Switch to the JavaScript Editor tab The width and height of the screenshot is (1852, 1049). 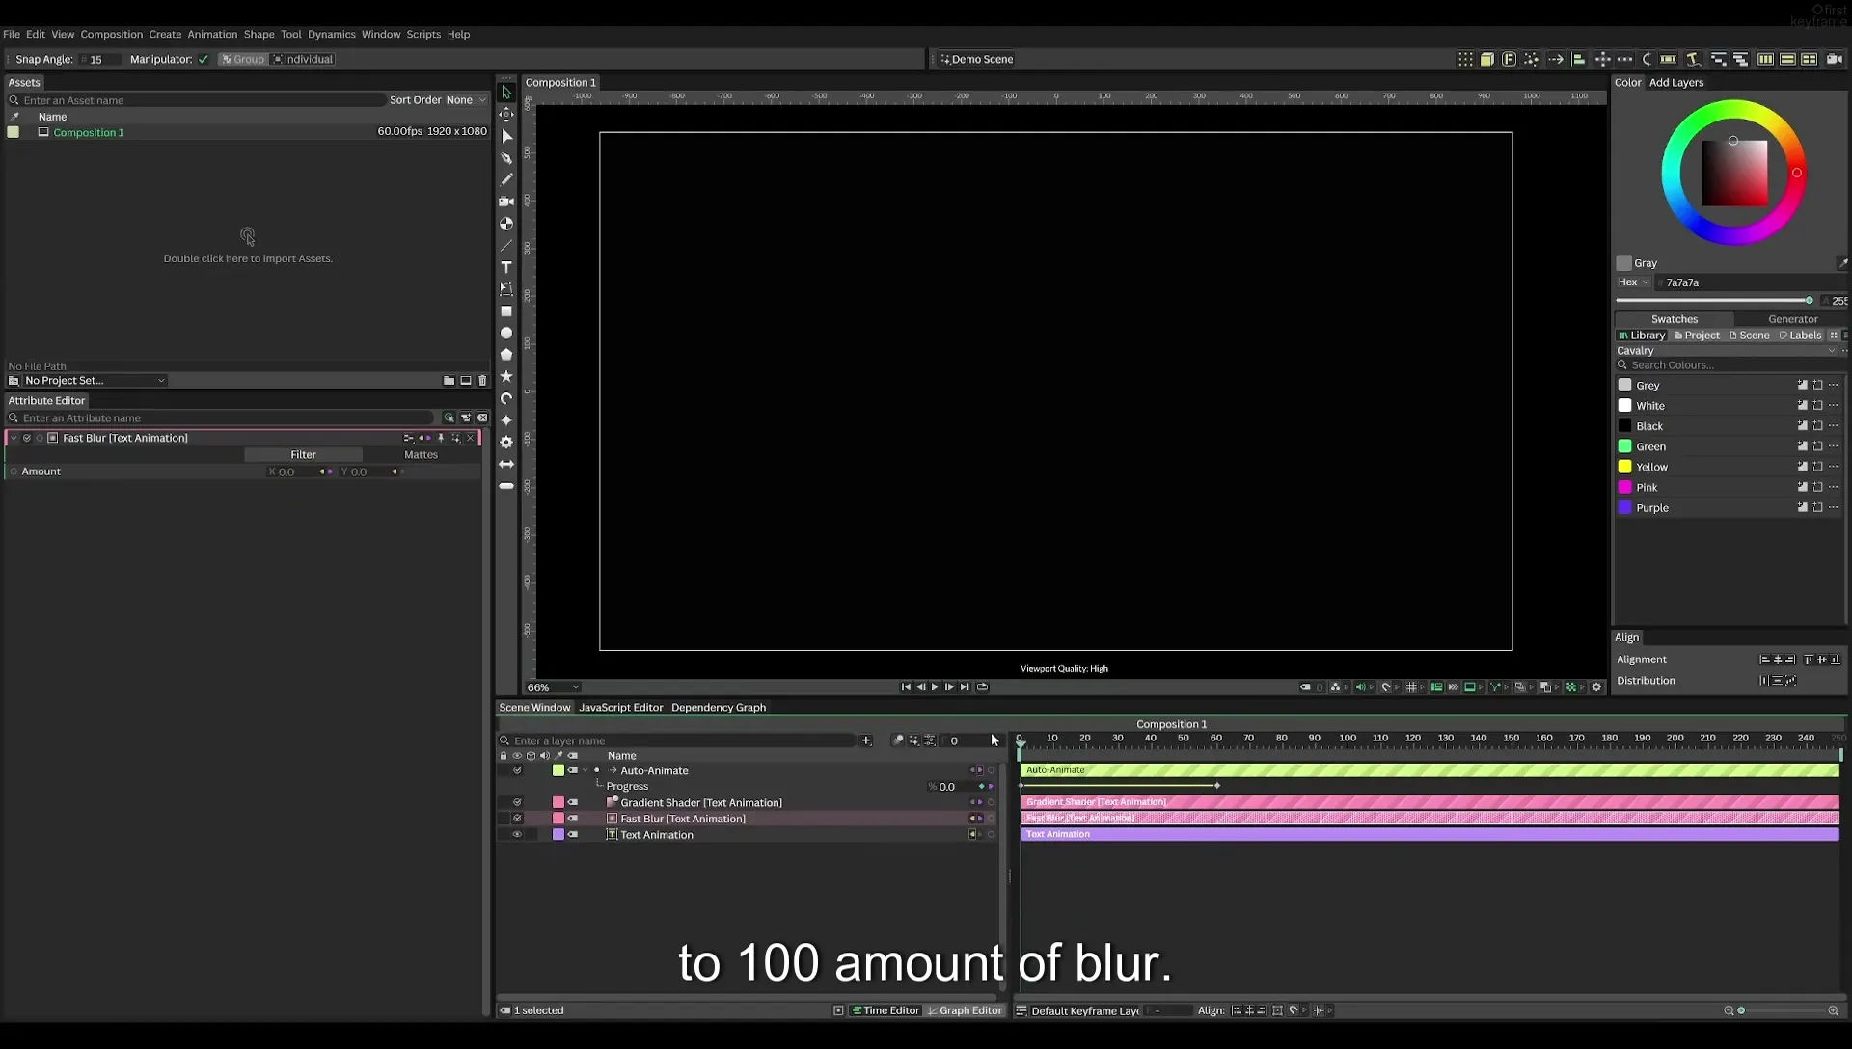tap(620, 708)
